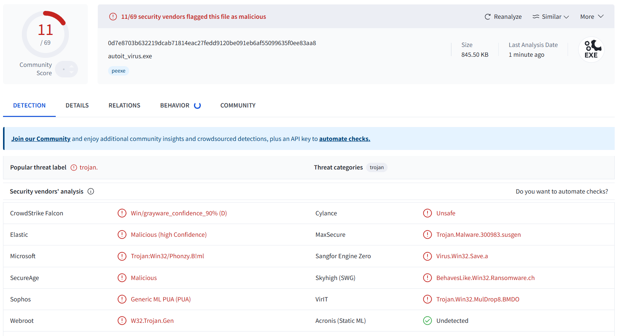The image size is (623, 336).
Task: Click the alert icon for the Cylance Unsafe result
Action: pyautogui.click(x=427, y=213)
